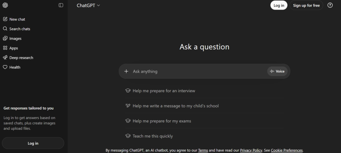Image resolution: width=341 pixels, height=153 pixels.
Task: Click the Search chats magnifier icon
Action: click(5, 29)
